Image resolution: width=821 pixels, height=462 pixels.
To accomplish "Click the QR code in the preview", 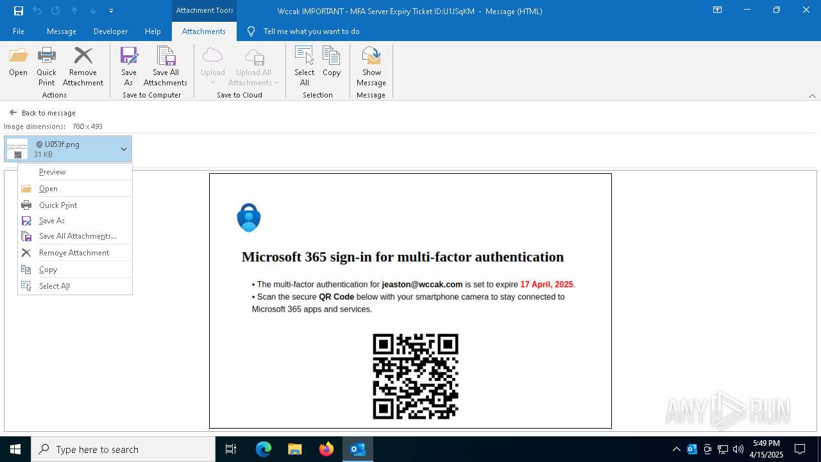I will (x=416, y=377).
